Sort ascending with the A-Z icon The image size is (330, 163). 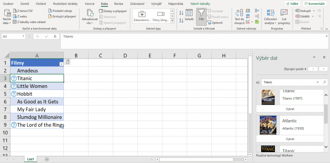point(181,13)
